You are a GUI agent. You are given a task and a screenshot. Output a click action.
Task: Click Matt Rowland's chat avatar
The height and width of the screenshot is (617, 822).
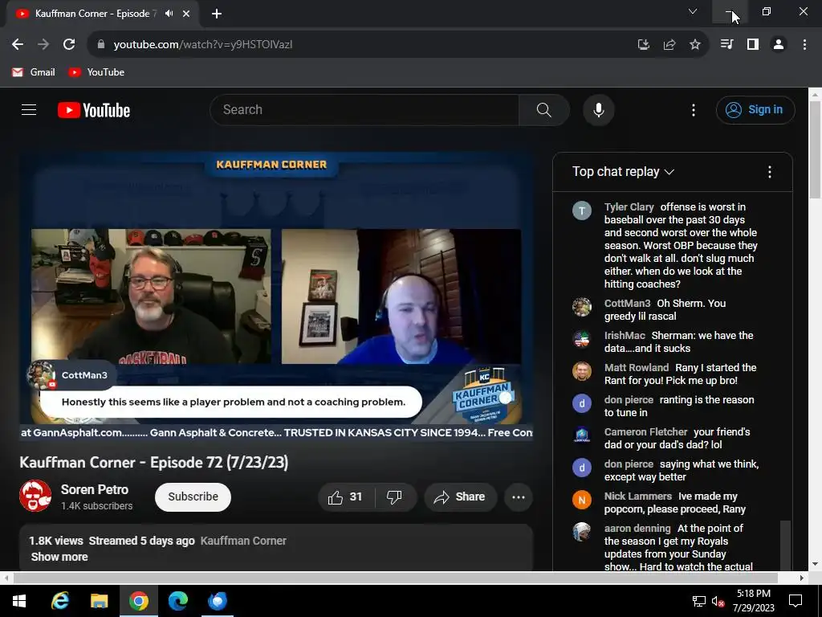tap(581, 371)
